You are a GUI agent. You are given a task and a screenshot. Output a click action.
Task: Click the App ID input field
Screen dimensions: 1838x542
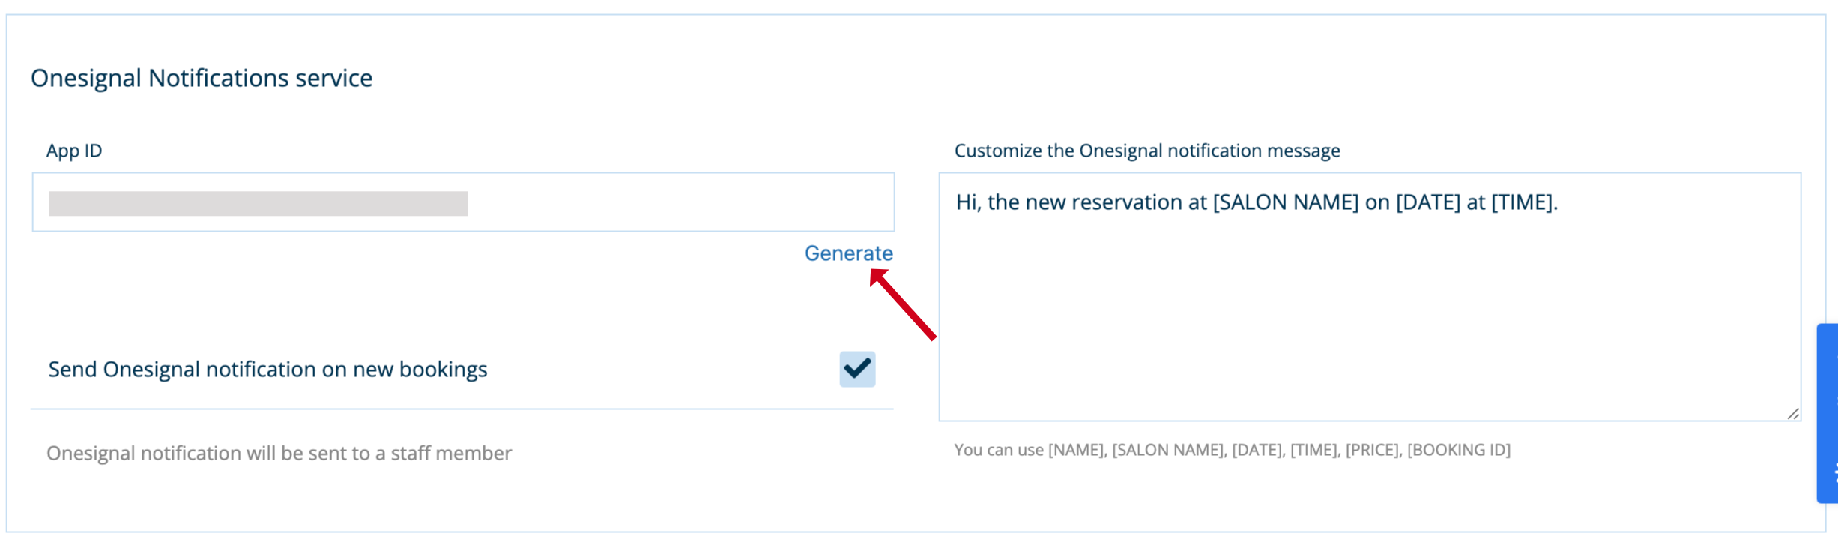[x=674, y=202]
